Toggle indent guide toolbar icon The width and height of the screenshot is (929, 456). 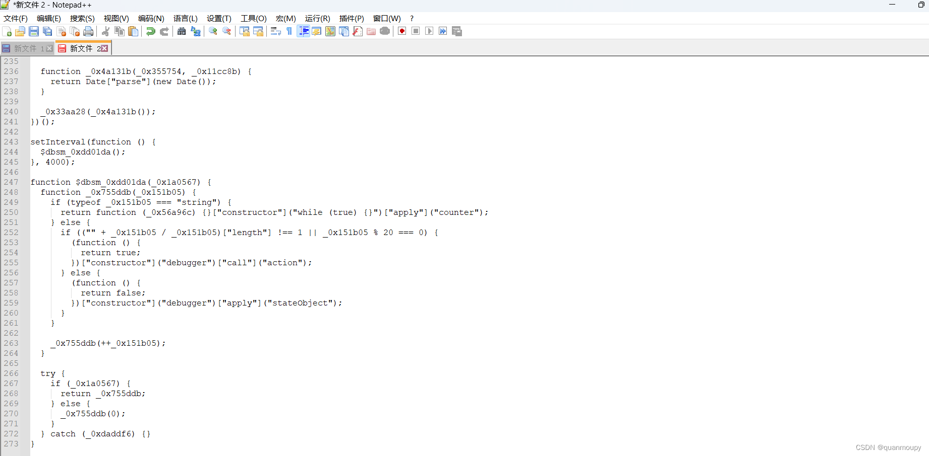tap(304, 31)
